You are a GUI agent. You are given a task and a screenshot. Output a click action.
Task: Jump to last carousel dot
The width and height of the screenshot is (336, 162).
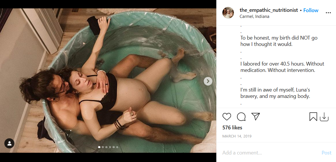click(x=117, y=147)
